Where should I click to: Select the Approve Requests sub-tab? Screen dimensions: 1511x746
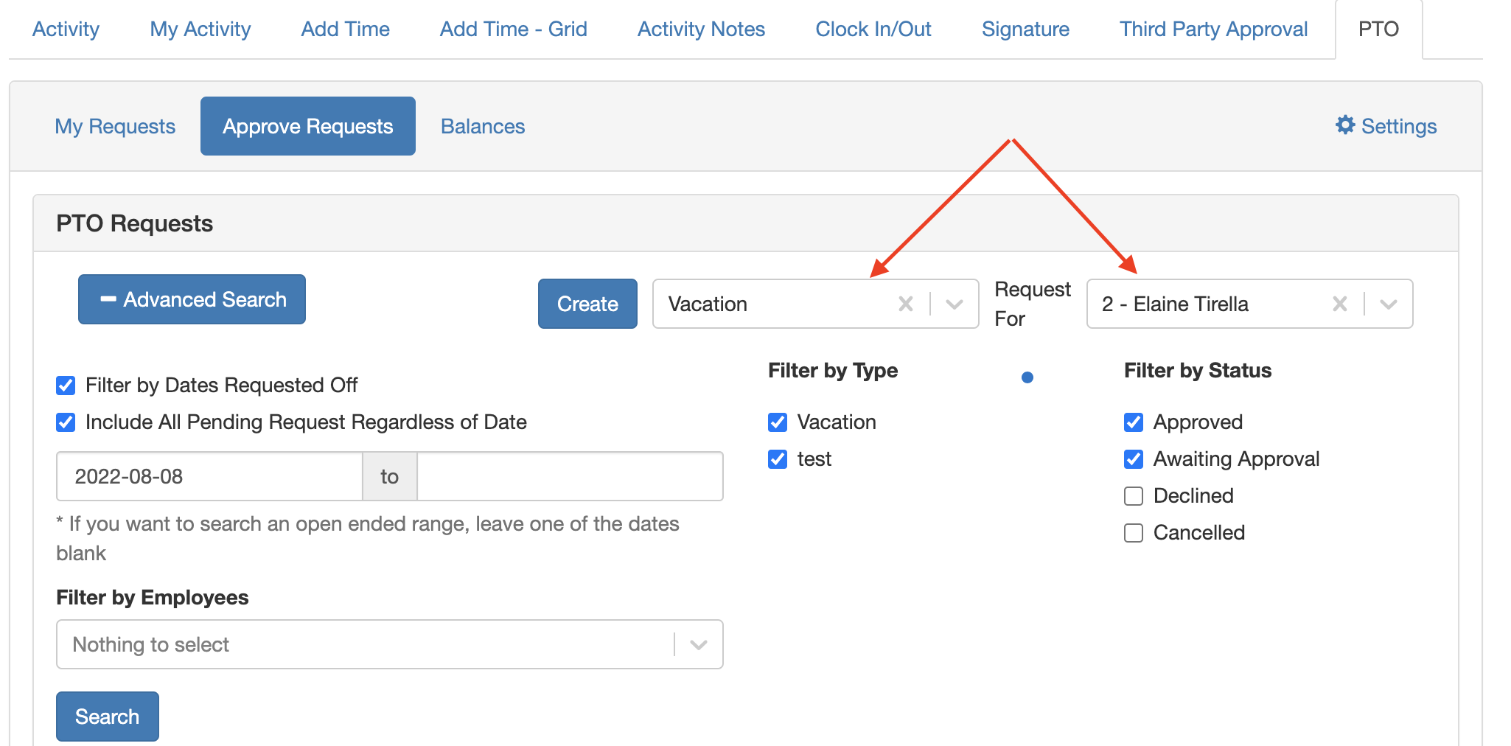point(308,126)
